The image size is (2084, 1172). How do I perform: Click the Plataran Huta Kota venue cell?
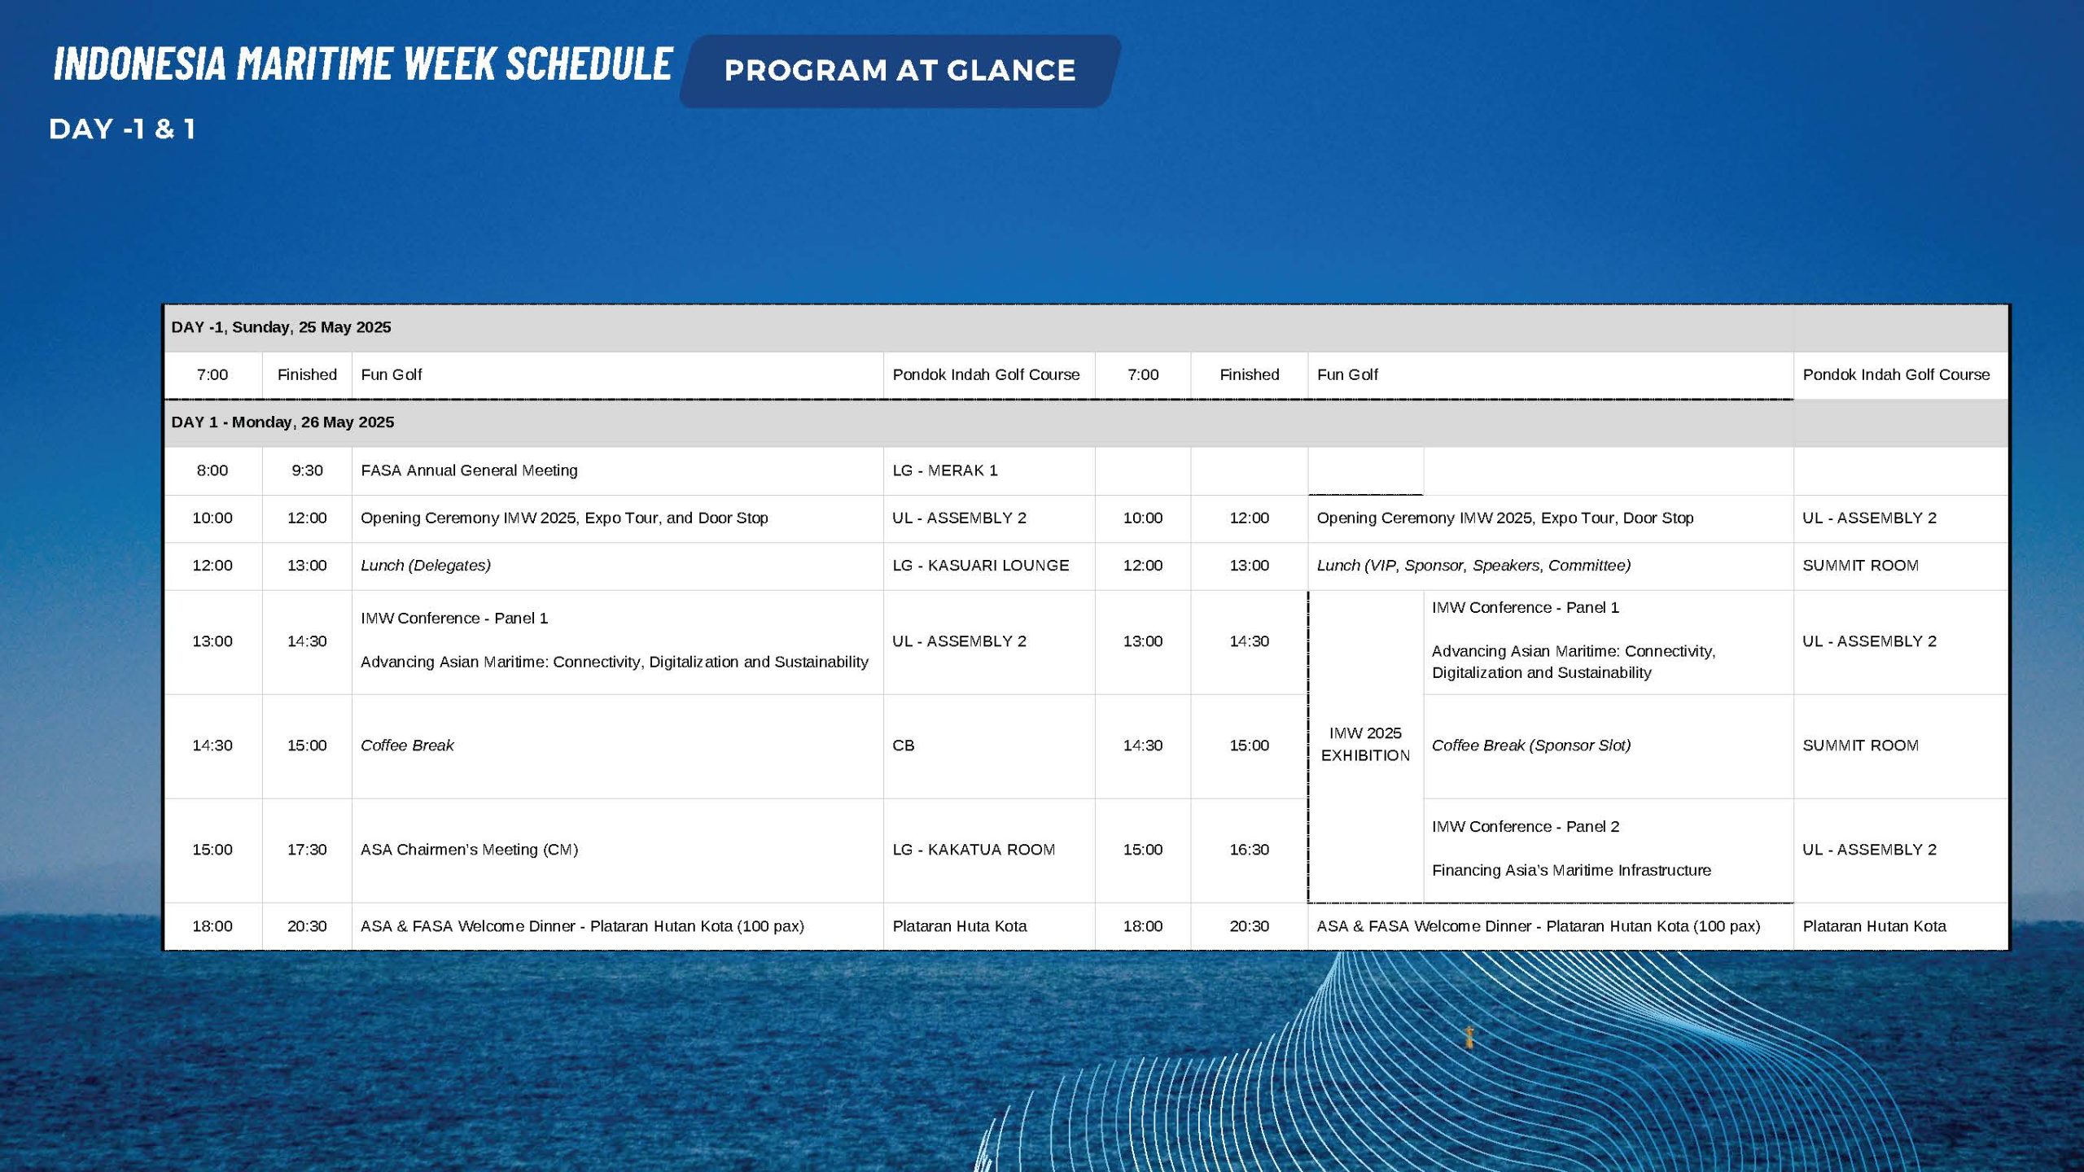point(989,926)
